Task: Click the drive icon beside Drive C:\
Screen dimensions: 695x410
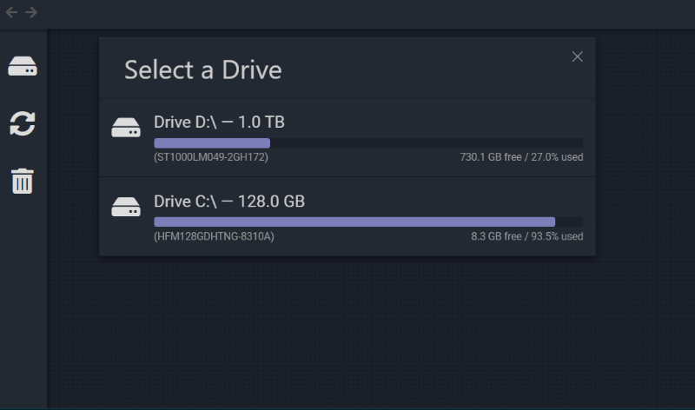Action: [126, 207]
